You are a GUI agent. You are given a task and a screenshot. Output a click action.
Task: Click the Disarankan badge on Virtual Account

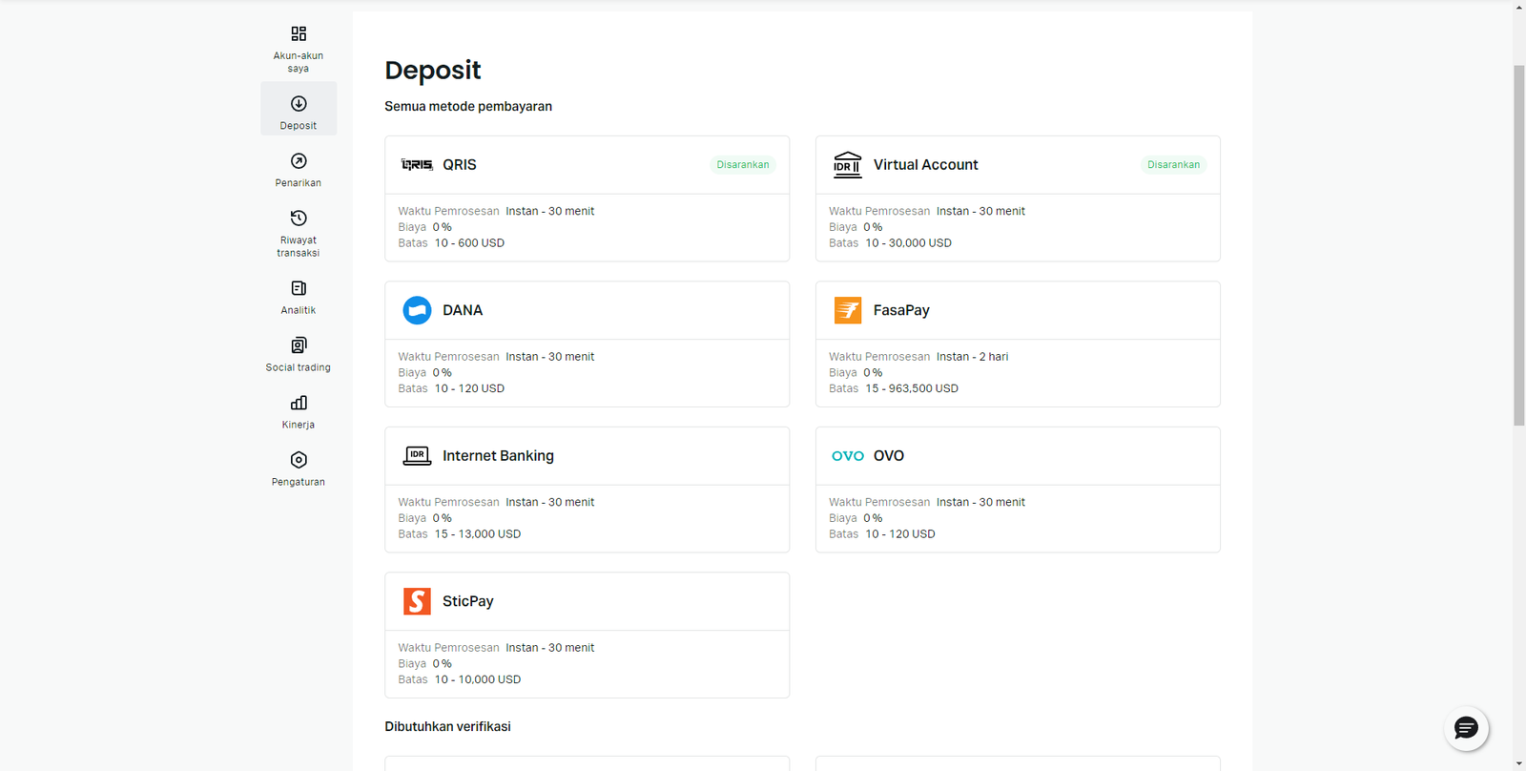tap(1173, 165)
